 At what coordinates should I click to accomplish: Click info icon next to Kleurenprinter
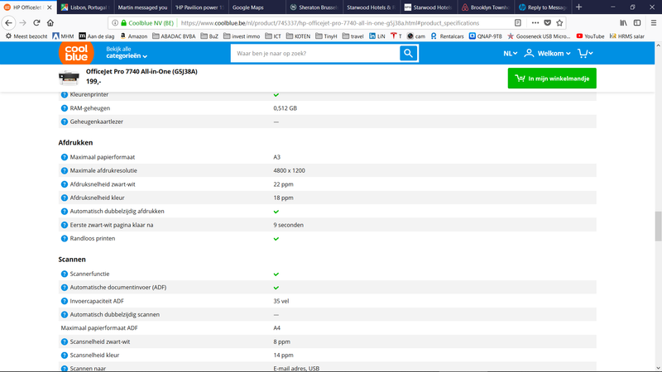(65, 94)
